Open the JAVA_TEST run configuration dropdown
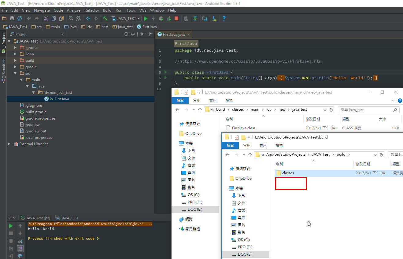This screenshot has width=403, height=259. click(126, 19)
